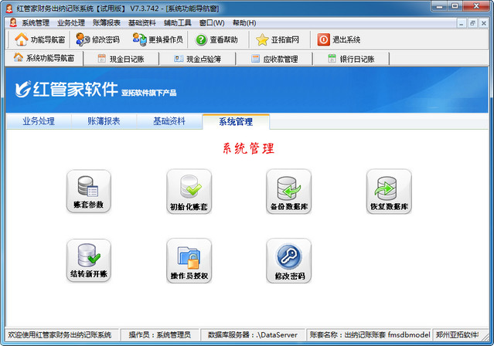Click 红管家软件 logo in banner
494x346 pixels.
tap(66, 89)
